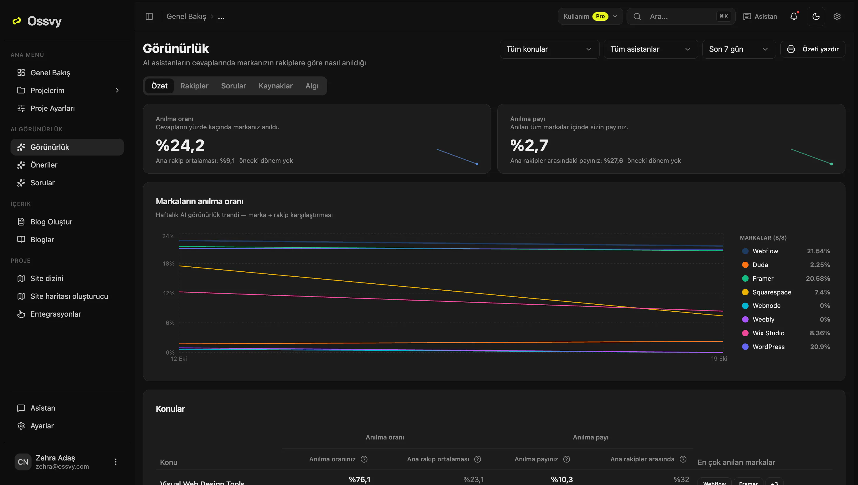Toggle Squarespace brand in chart legend
The image size is (858, 485).
click(786, 292)
